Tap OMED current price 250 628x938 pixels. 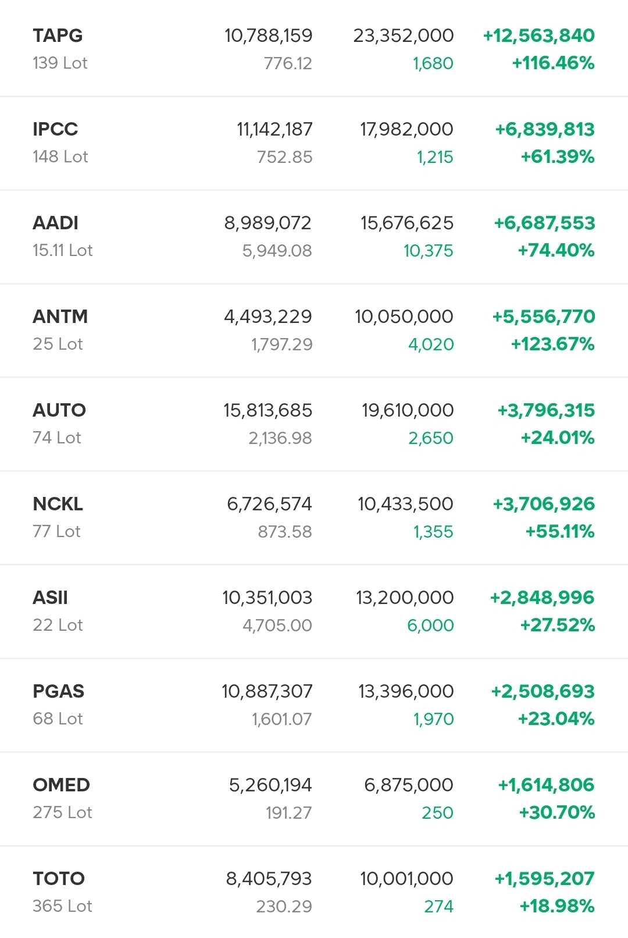coord(437,813)
